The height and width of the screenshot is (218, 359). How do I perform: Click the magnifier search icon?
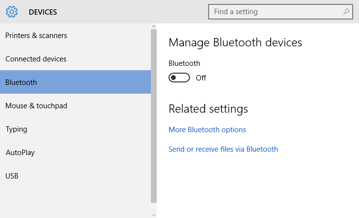(346, 11)
